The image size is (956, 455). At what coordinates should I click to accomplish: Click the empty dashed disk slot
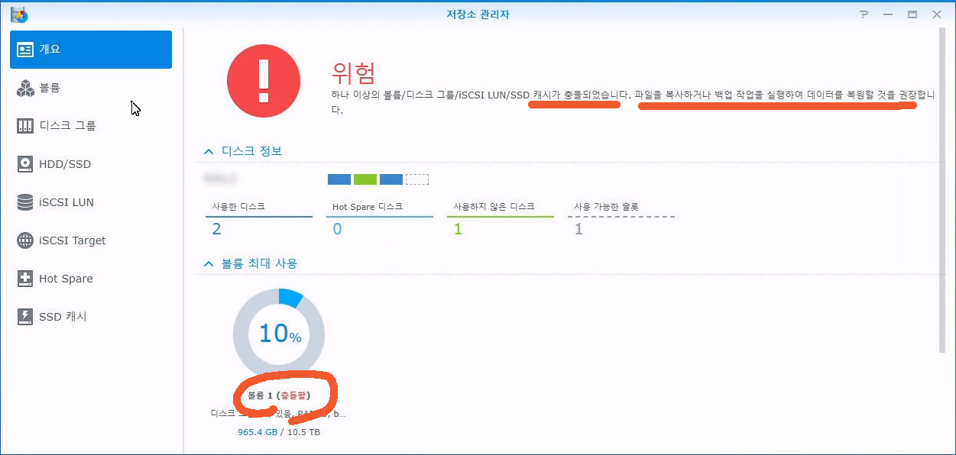pyautogui.click(x=416, y=179)
